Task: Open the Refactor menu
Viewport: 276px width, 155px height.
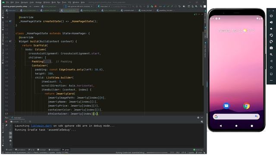Action: pyautogui.click(x=47, y=3)
